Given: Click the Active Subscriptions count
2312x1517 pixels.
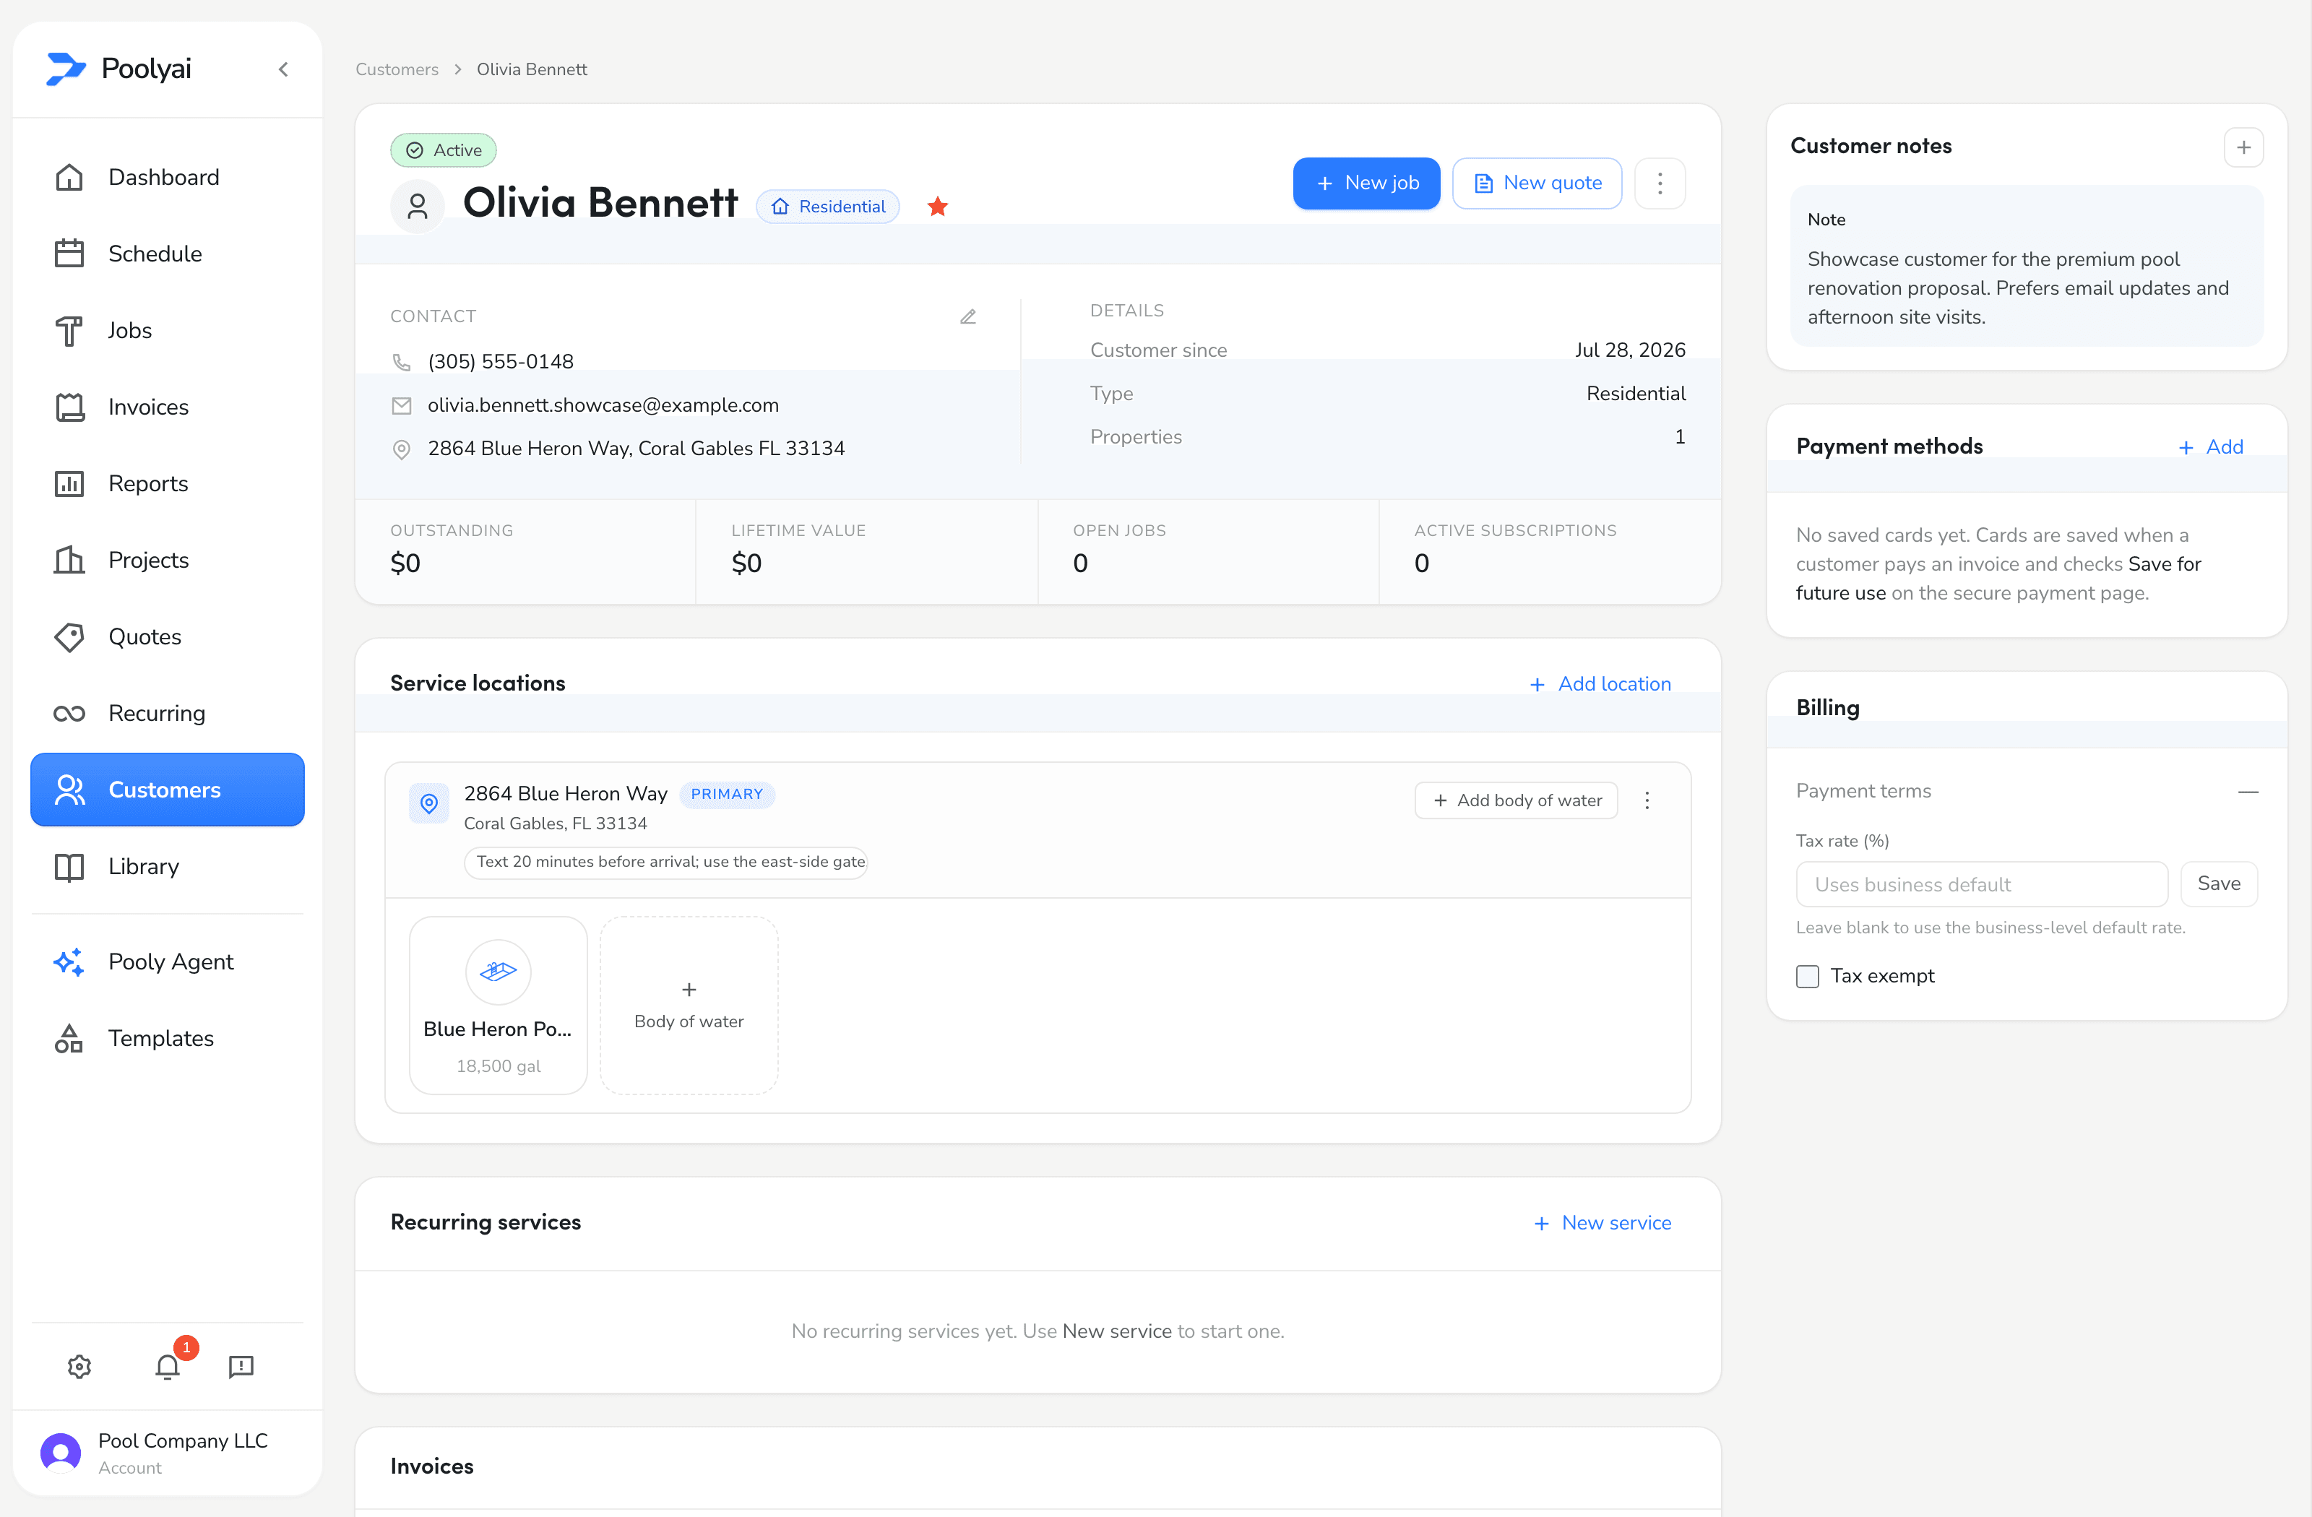Looking at the screenshot, I should point(1421,563).
